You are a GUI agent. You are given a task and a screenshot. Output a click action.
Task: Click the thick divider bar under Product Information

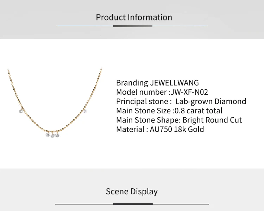[133, 26]
